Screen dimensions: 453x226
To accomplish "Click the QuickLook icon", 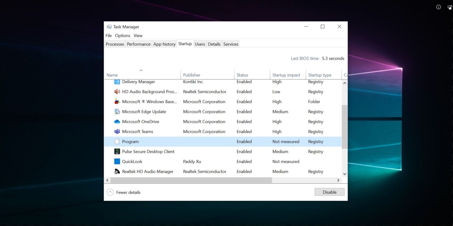I will (x=117, y=161).
